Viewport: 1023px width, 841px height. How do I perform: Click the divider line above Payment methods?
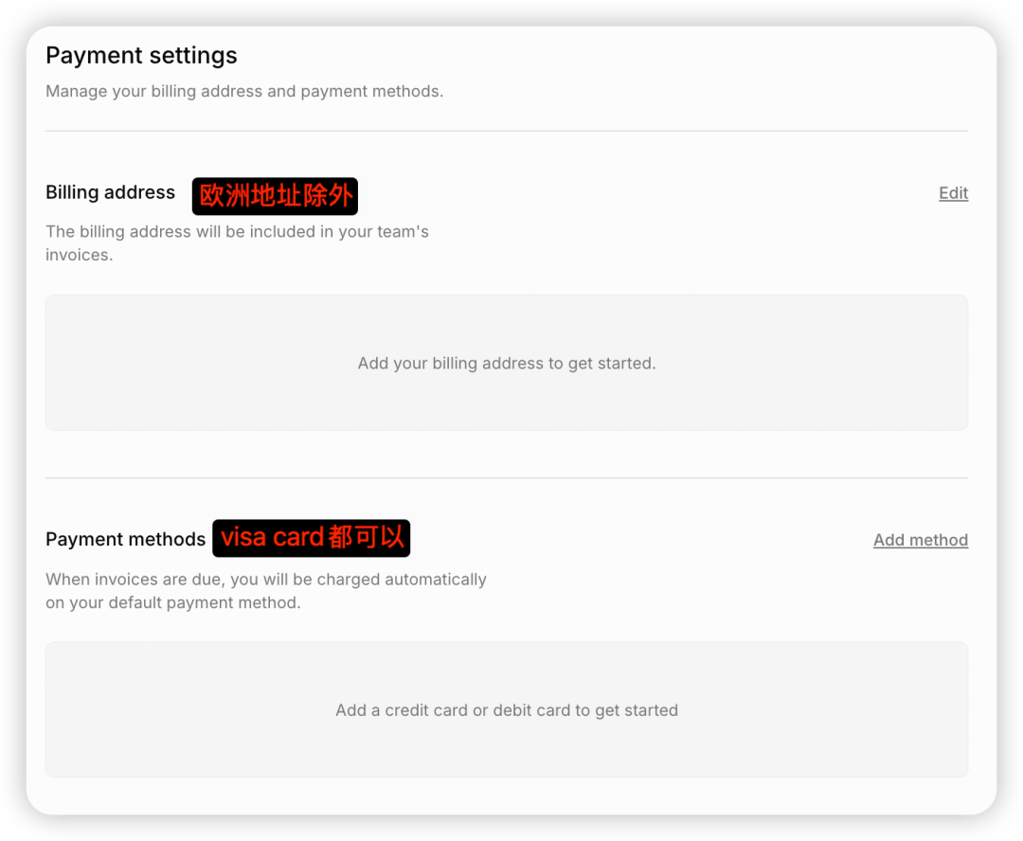coord(507,478)
